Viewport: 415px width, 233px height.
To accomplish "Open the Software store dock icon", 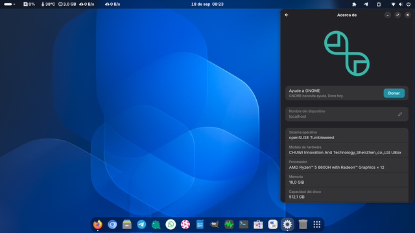I will (258, 225).
